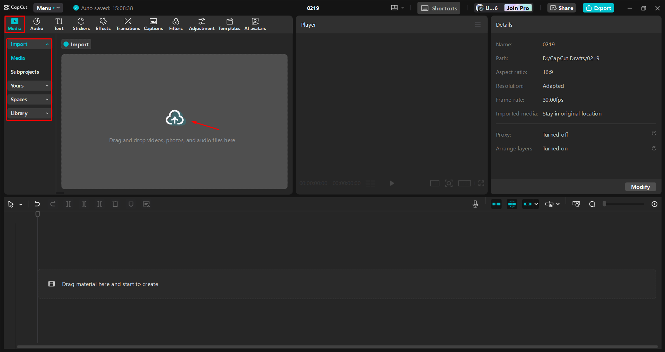Open the Captions panel

point(153,24)
